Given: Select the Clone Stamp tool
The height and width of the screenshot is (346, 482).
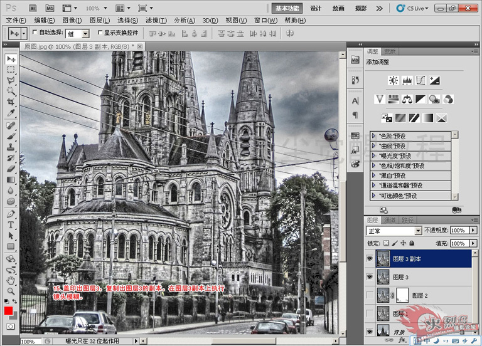Looking at the screenshot, I should pos(11,147).
